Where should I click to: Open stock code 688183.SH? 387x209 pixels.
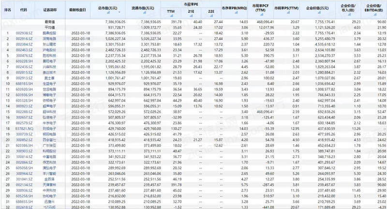click(24, 84)
